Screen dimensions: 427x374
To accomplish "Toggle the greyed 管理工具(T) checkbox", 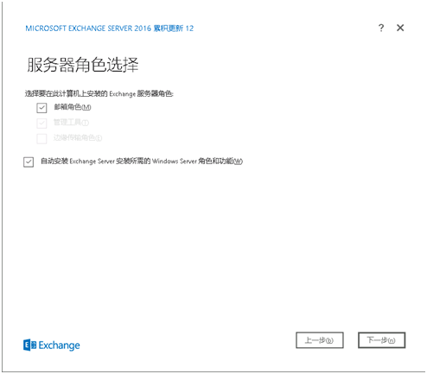I will (41, 124).
